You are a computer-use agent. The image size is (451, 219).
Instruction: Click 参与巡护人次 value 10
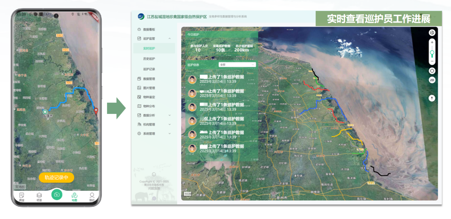pos(198,50)
